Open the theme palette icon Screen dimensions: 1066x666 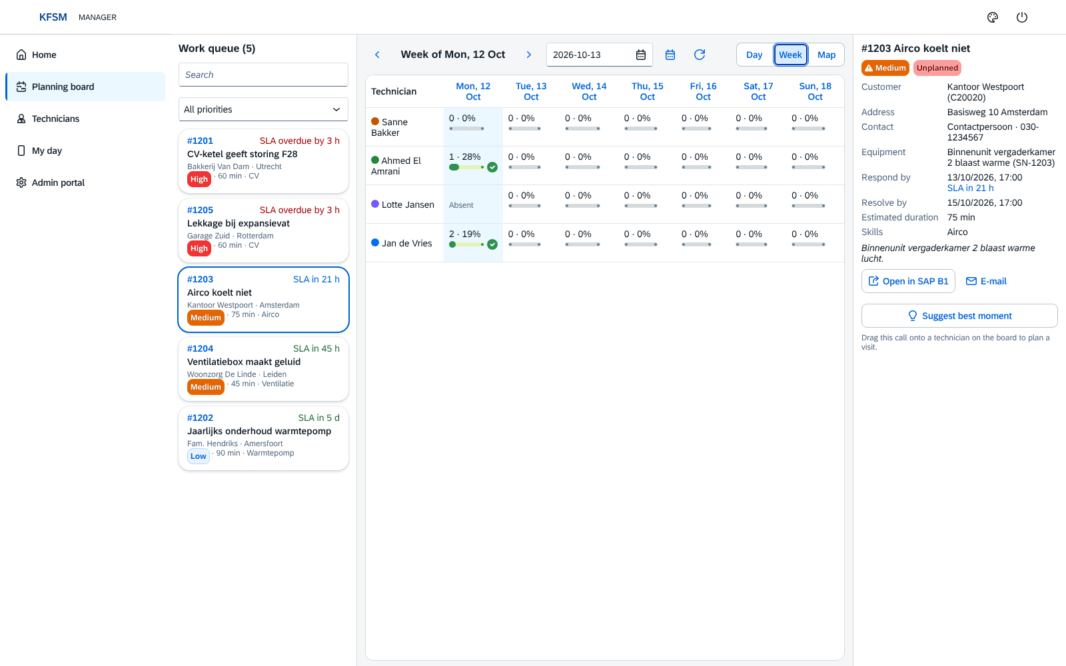click(x=993, y=17)
